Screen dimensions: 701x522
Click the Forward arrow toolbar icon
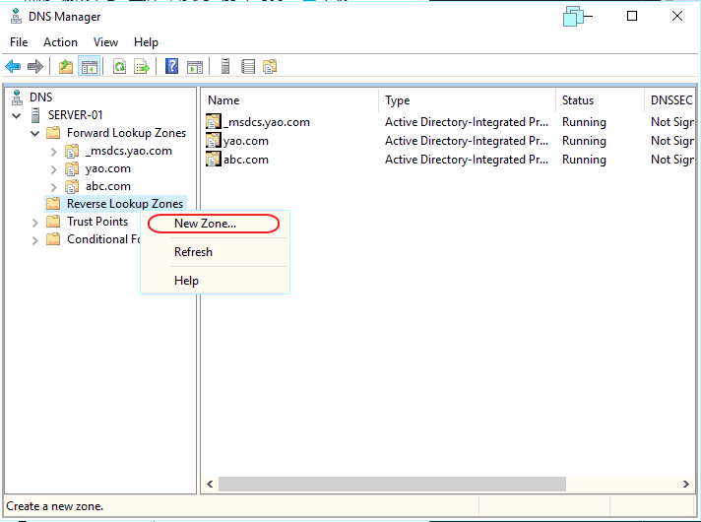coord(35,67)
